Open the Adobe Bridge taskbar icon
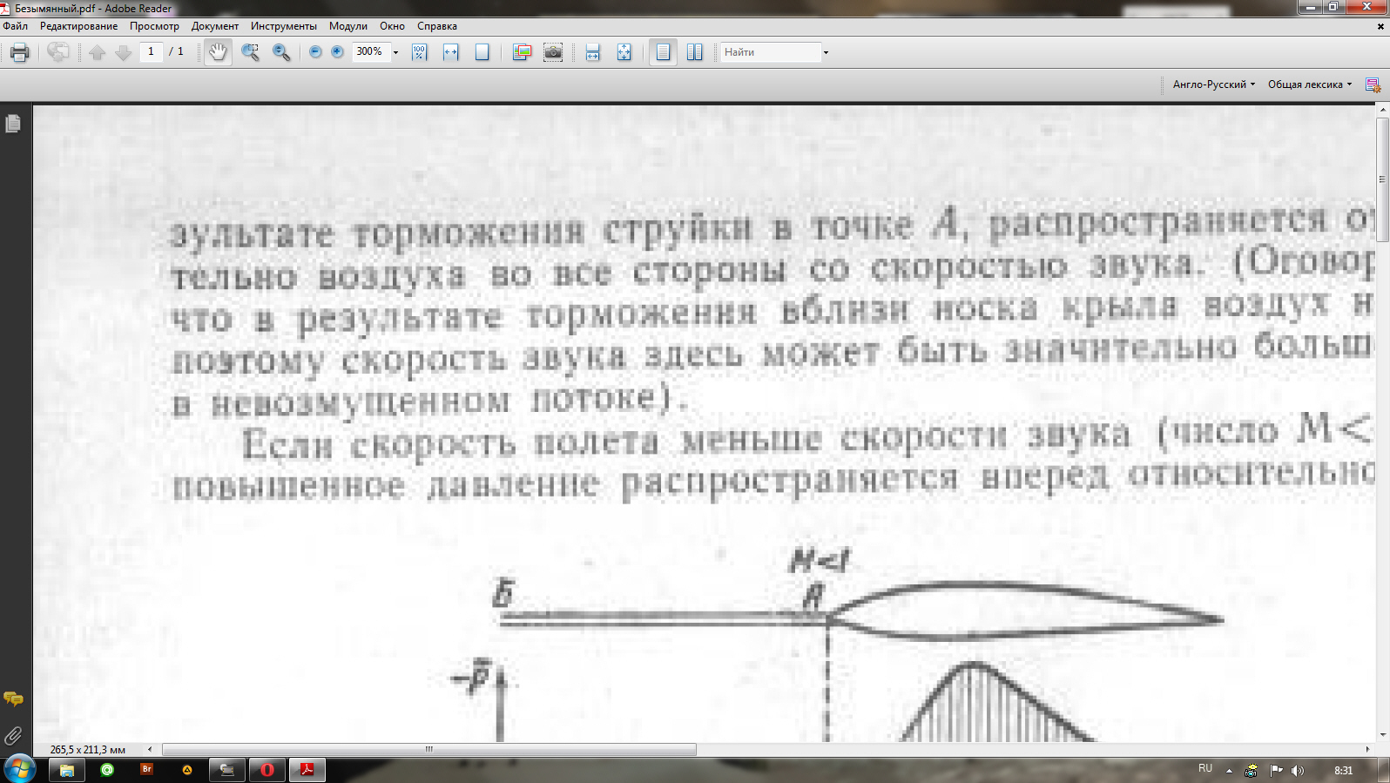Viewport: 1390px width, 783px height. 146,770
